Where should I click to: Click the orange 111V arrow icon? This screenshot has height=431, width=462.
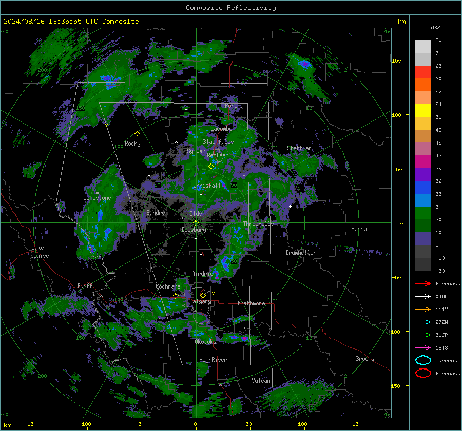point(423,309)
